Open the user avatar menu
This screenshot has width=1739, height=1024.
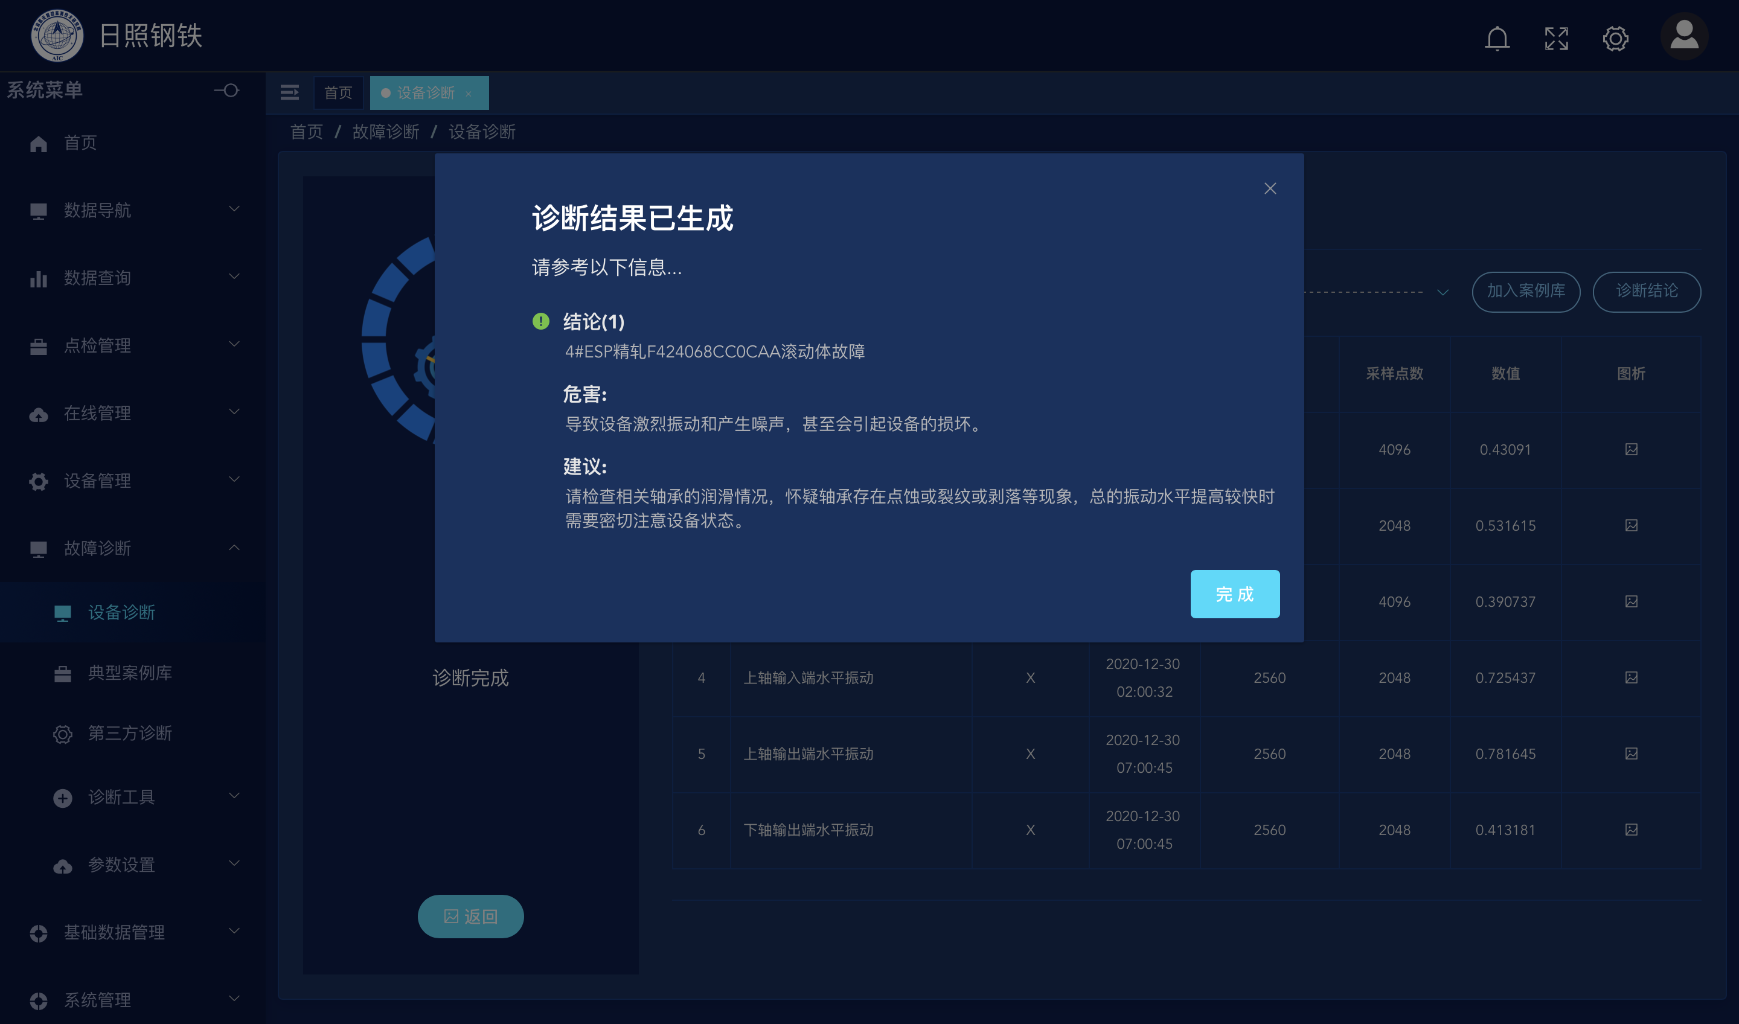pos(1684,36)
